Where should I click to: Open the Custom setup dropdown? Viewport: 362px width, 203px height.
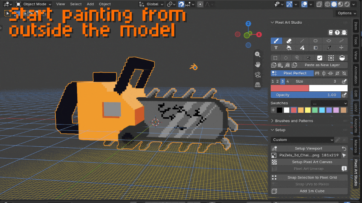(x=303, y=140)
